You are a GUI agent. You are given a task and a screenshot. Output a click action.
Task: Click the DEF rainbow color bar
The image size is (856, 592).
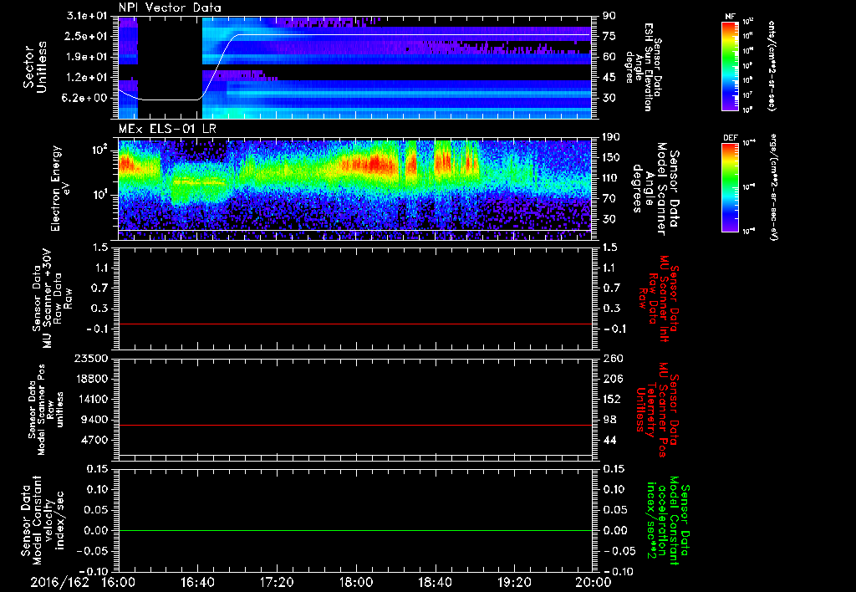coord(730,187)
